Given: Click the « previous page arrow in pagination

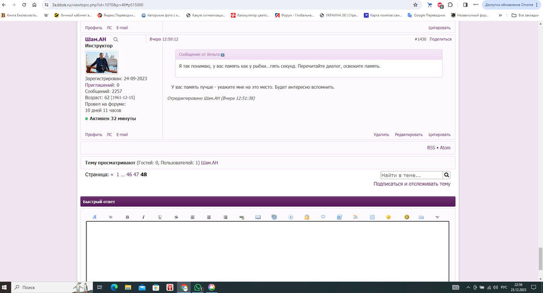Looking at the screenshot, I should pyautogui.click(x=112, y=175).
